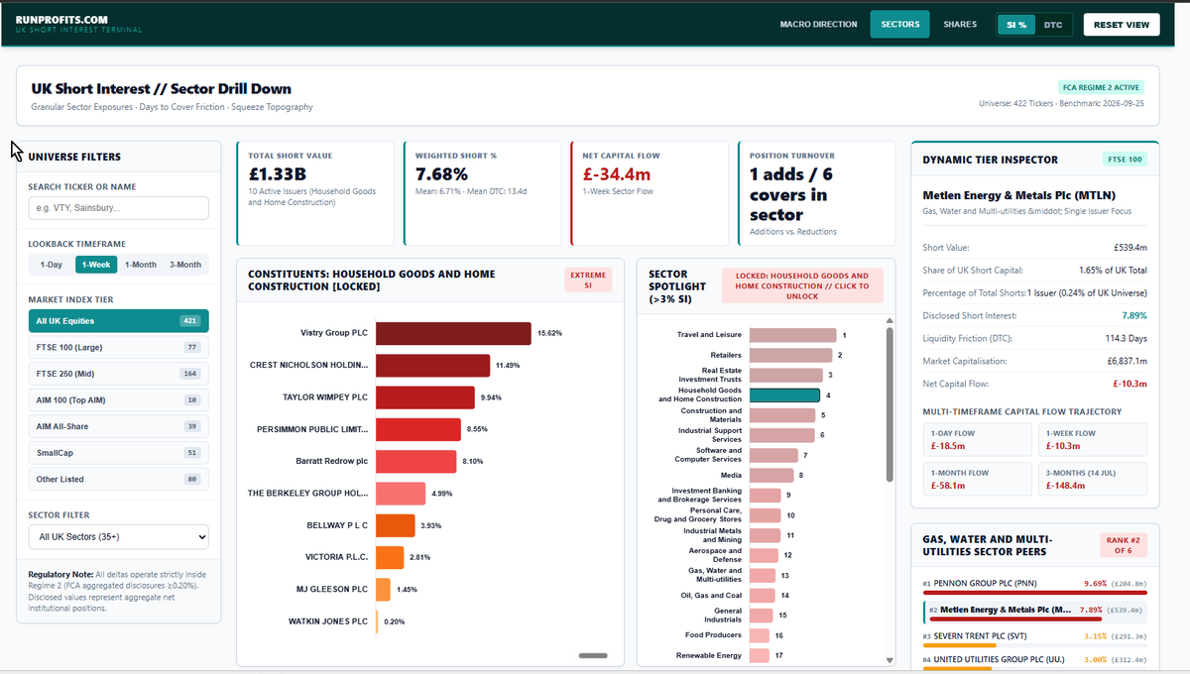Open the All UK Sectors filter dropdown

point(119,536)
